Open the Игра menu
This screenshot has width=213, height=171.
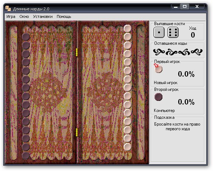tap(11, 17)
